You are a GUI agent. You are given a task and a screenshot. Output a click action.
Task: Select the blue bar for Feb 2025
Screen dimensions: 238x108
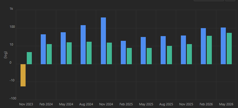(123, 52)
